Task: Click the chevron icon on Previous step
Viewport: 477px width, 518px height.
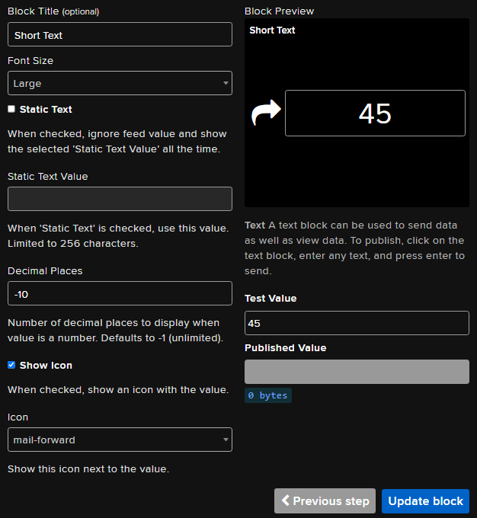Action: point(286,500)
